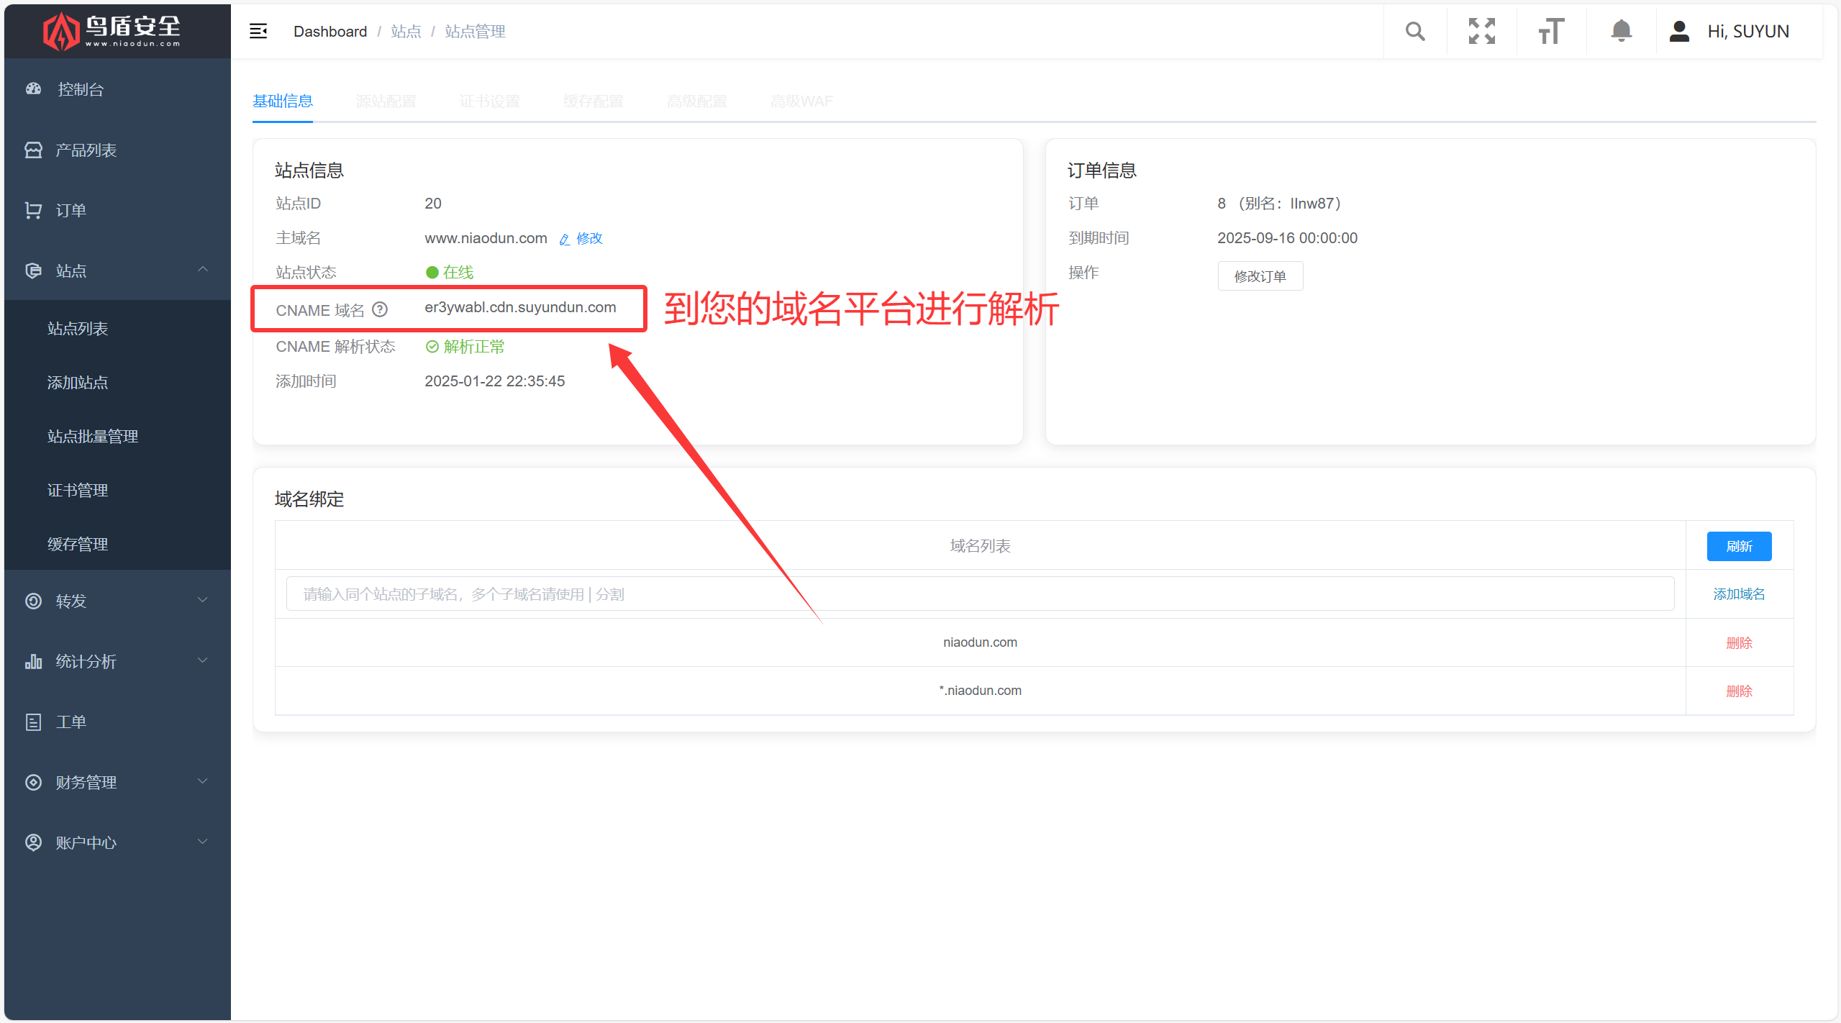The width and height of the screenshot is (1841, 1023).
Task: Open the font size adjustment icon
Action: (x=1551, y=31)
